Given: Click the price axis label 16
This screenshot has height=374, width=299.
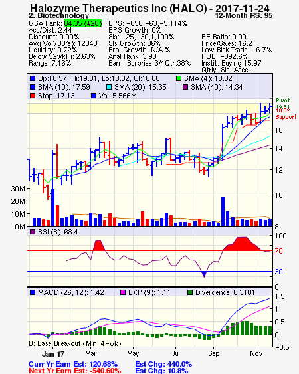Looking at the screenshot, I should (278, 130).
